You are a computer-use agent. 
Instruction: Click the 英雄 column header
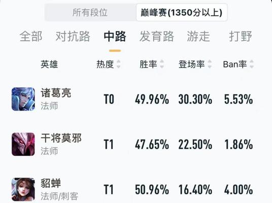pyautogui.click(x=49, y=64)
